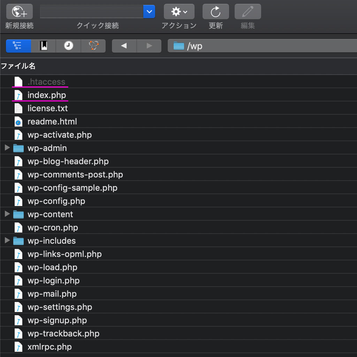Open a new connection with the globe icon
357x357 pixels.
coord(20,12)
